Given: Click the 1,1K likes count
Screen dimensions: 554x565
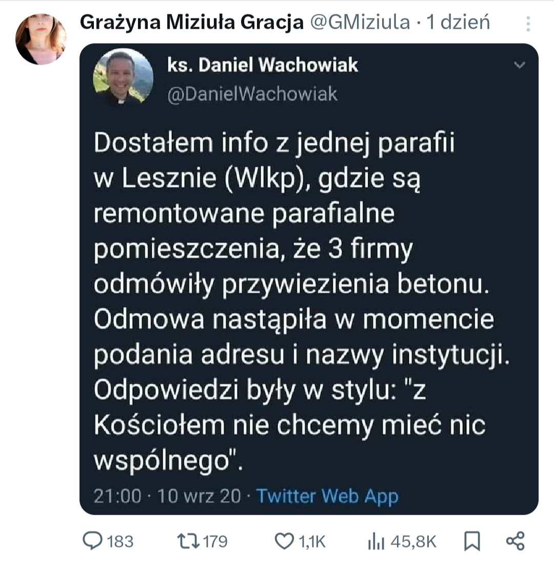Looking at the screenshot, I should point(312,541).
